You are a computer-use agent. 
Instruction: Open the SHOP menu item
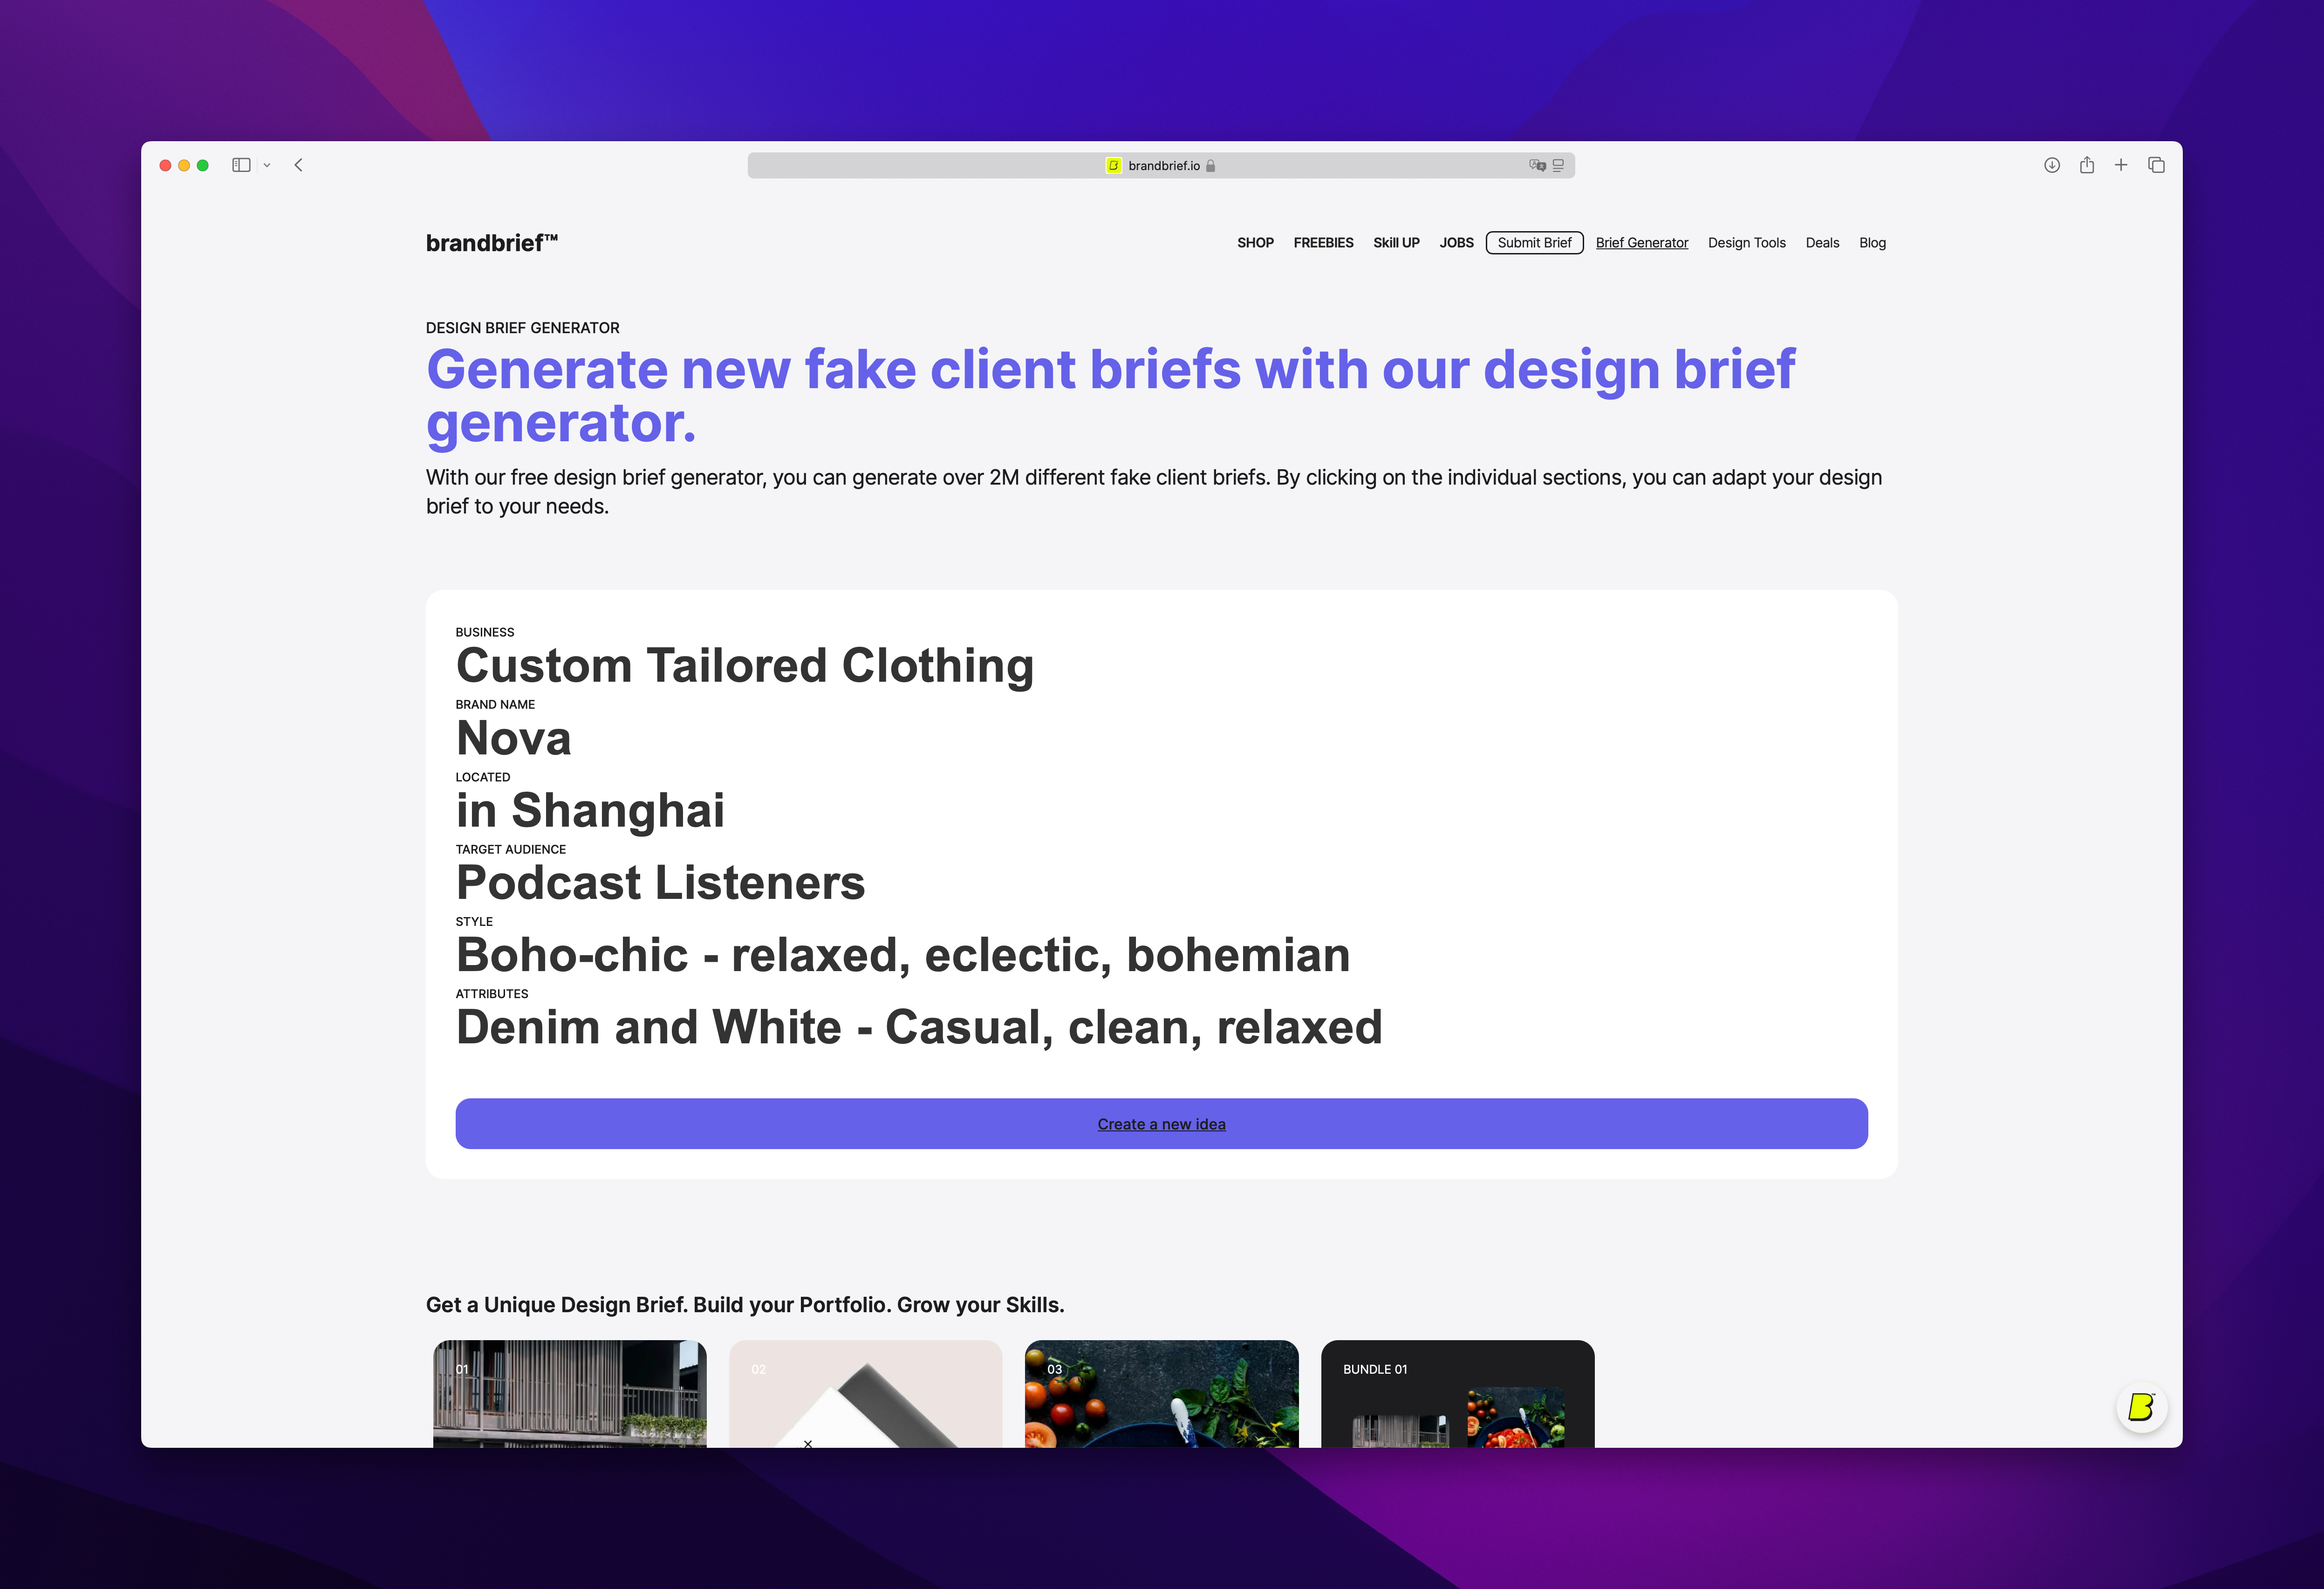[x=1255, y=243]
